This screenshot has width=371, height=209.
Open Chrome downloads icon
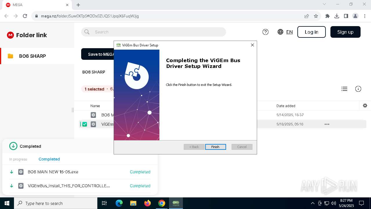click(x=337, y=16)
